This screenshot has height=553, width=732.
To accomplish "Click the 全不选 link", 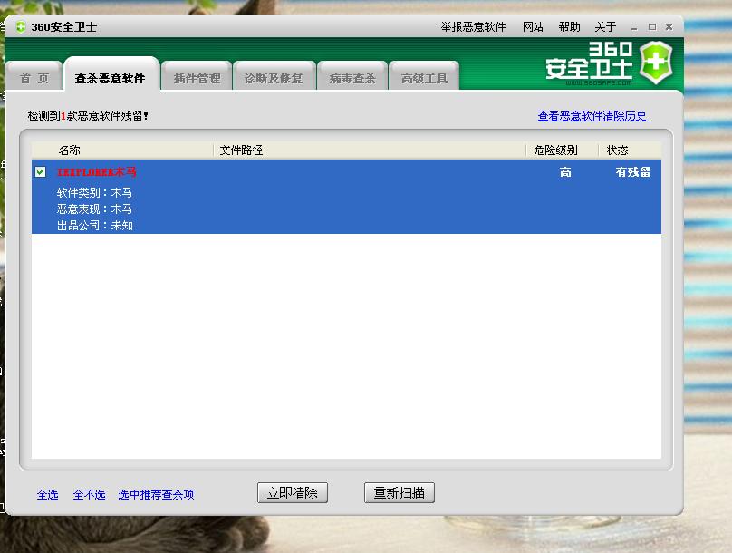I will (x=89, y=494).
